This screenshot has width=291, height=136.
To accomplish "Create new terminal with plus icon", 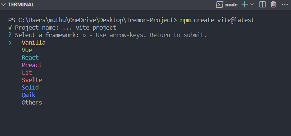I will [245, 4].
